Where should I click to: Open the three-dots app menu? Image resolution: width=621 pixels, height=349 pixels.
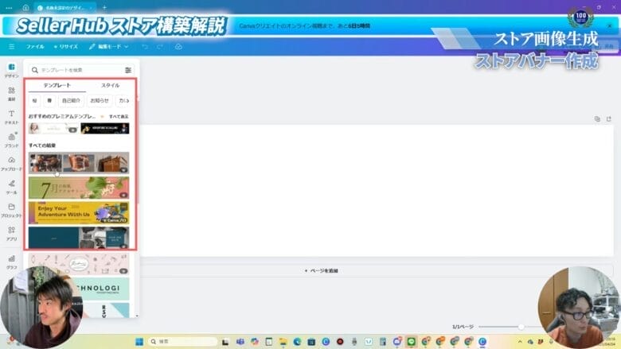click(9, 7)
